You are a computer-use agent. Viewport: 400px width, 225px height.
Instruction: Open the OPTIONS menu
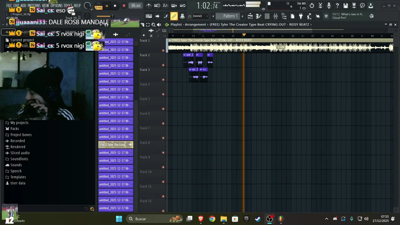57,6
